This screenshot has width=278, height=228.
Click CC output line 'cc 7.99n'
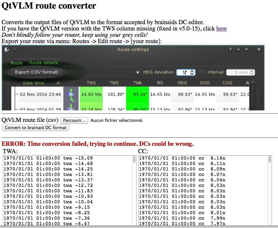(x=182, y=218)
